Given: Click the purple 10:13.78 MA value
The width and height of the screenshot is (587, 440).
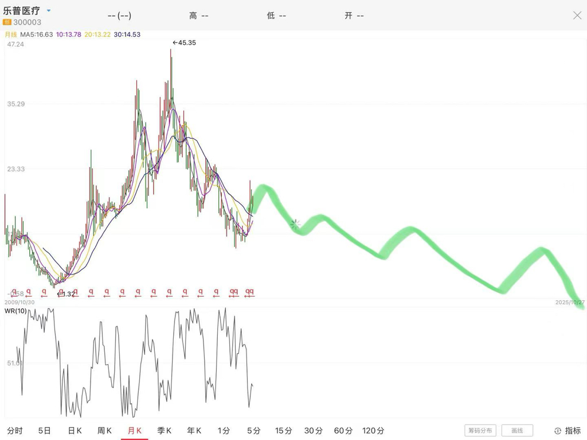Looking at the screenshot, I should coord(69,34).
